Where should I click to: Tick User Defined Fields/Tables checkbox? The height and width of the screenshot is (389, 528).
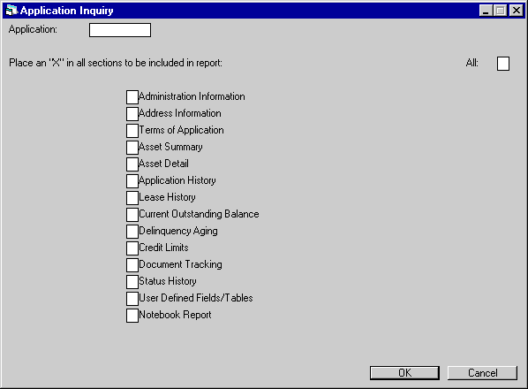pos(132,299)
